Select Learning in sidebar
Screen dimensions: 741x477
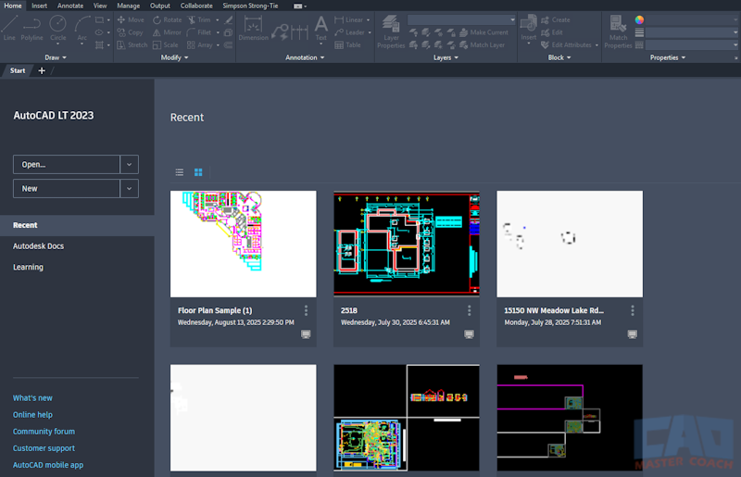28,267
